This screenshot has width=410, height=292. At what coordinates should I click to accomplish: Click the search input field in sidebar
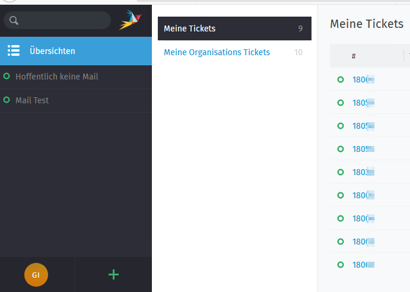tap(58, 20)
